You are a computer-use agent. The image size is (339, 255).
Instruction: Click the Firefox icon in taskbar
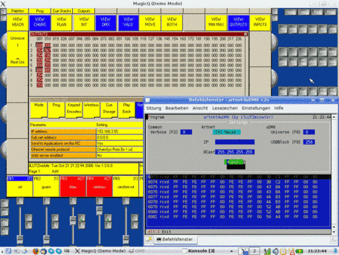36,251
